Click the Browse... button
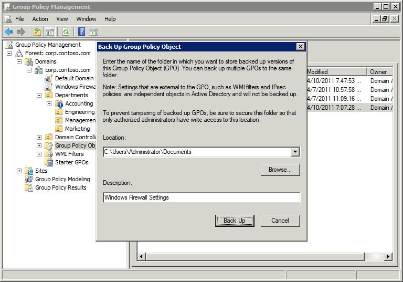Viewport: 403px width, 282px height. [x=280, y=170]
